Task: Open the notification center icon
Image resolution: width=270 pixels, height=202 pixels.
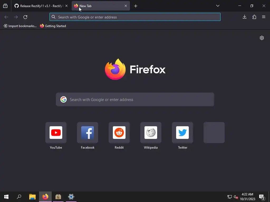Action: pyautogui.click(x=262, y=197)
